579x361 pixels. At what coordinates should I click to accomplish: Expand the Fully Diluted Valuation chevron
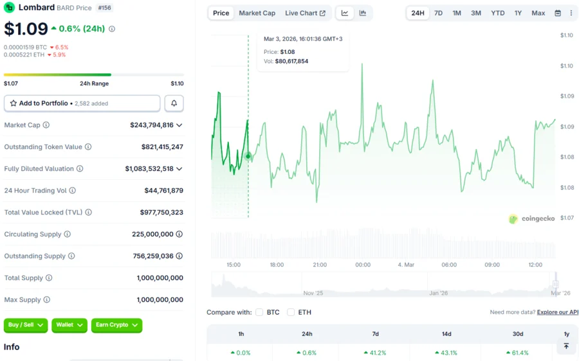click(179, 169)
